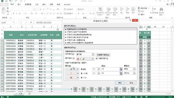Open operator dropdown in the value 33 row

click(x=98, y=73)
